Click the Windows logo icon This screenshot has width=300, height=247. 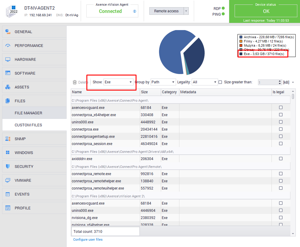(x=8, y=153)
